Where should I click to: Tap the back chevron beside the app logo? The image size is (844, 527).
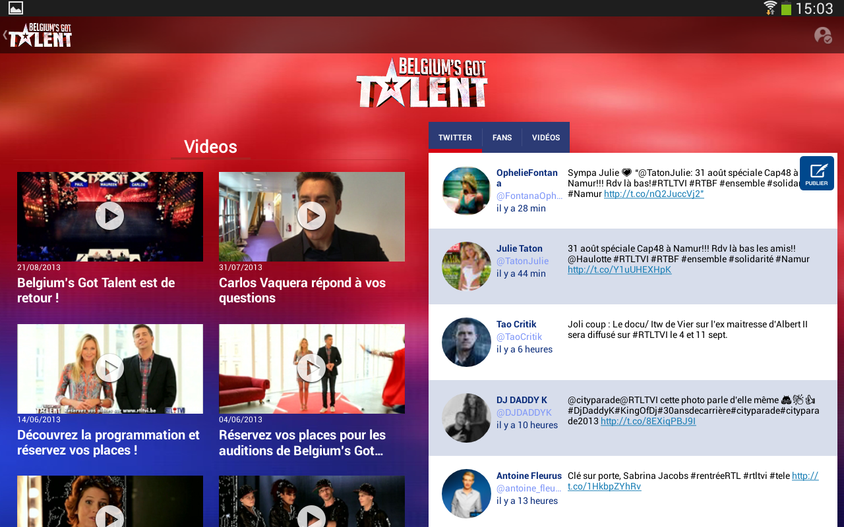pyautogui.click(x=5, y=35)
